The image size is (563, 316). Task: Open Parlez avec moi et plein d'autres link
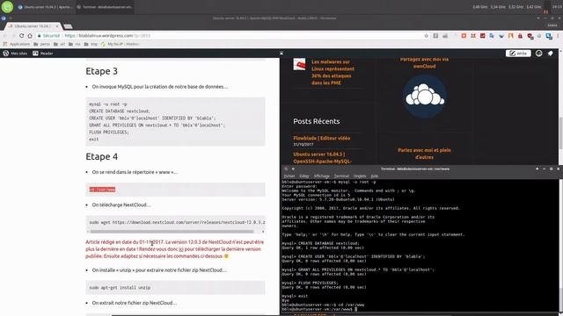(x=424, y=154)
